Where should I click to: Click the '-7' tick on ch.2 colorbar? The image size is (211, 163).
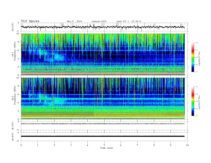click(197, 116)
